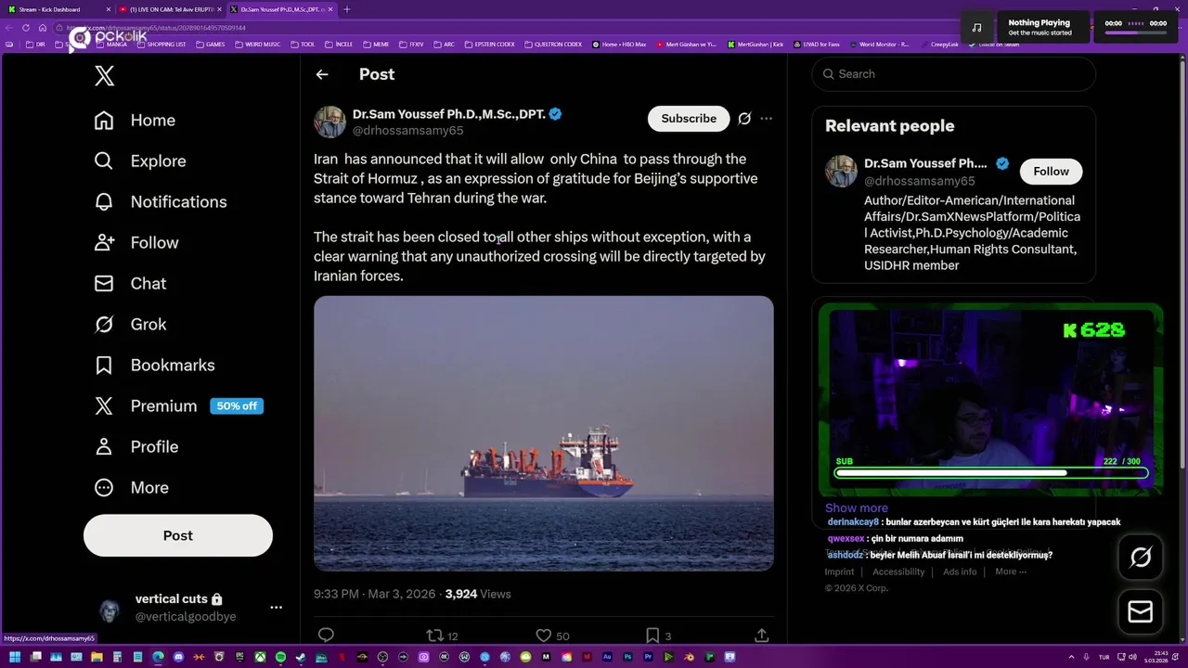Open the EPSTEIN CODEX bookmark folder

pyautogui.click(x=488, y=45)
